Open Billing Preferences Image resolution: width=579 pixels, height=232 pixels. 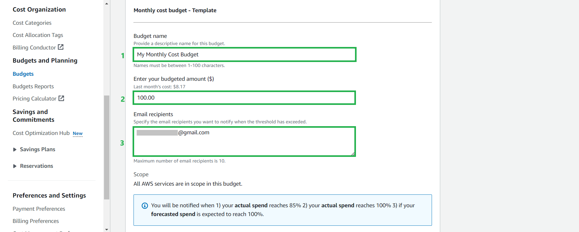[36, 221]
